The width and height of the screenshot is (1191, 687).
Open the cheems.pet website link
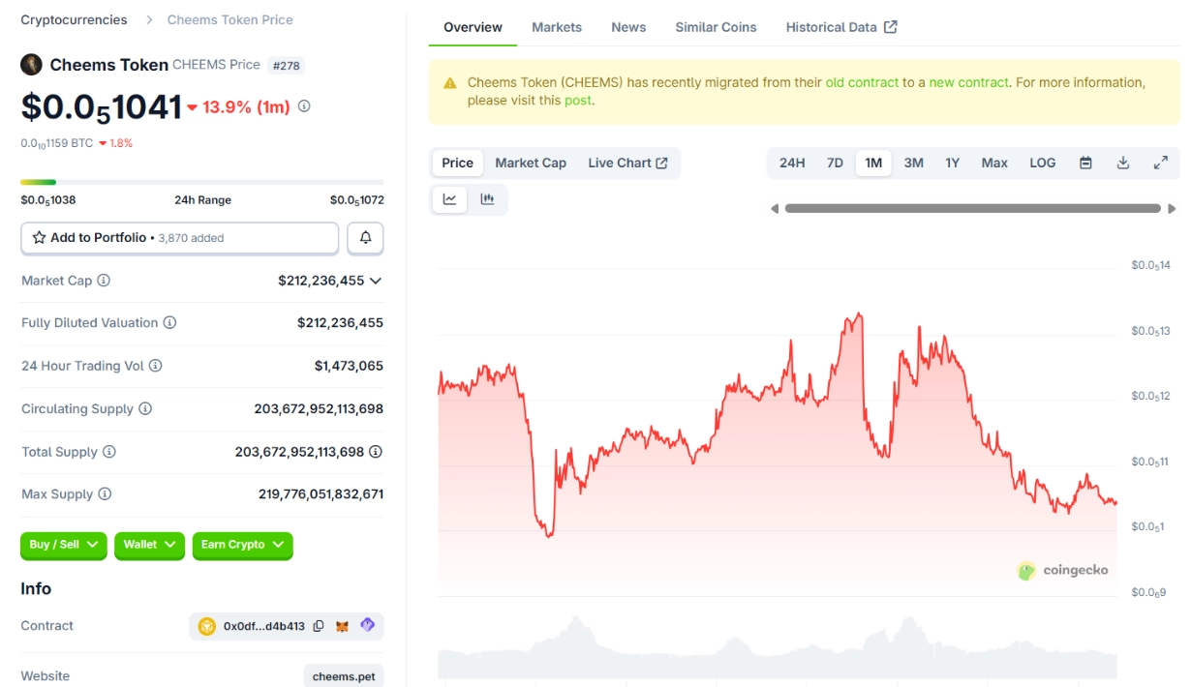344,676
